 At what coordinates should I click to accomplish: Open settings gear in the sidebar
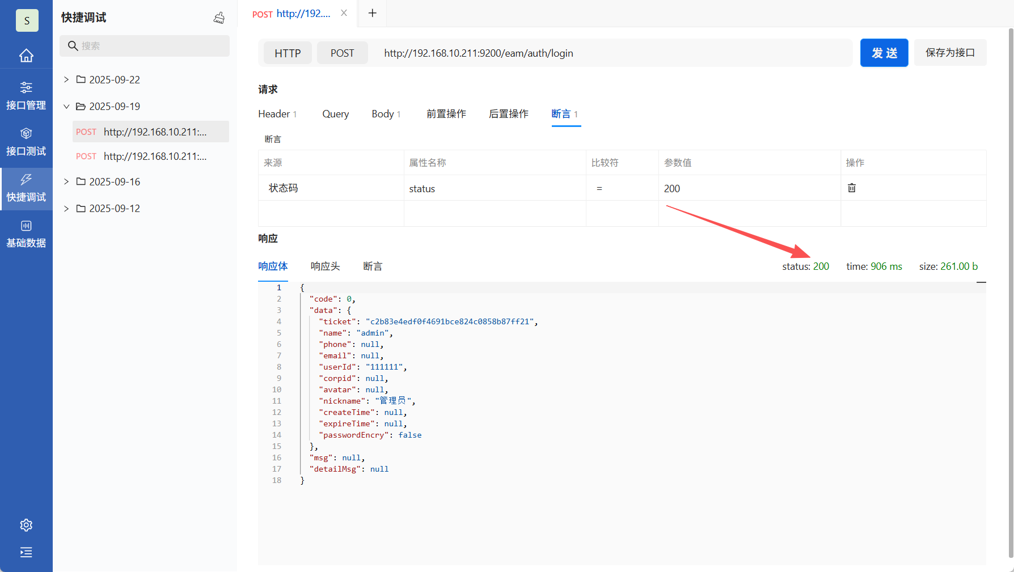tap(26, 525)
